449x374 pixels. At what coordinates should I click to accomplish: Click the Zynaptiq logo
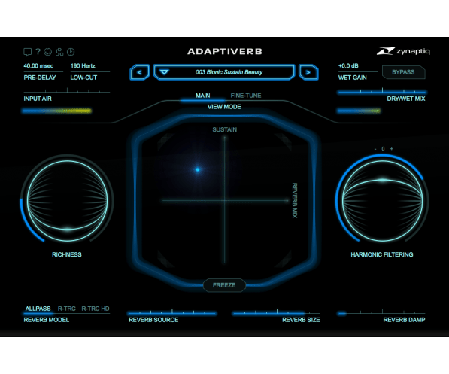pyautogui.click(x=403, y=51)
